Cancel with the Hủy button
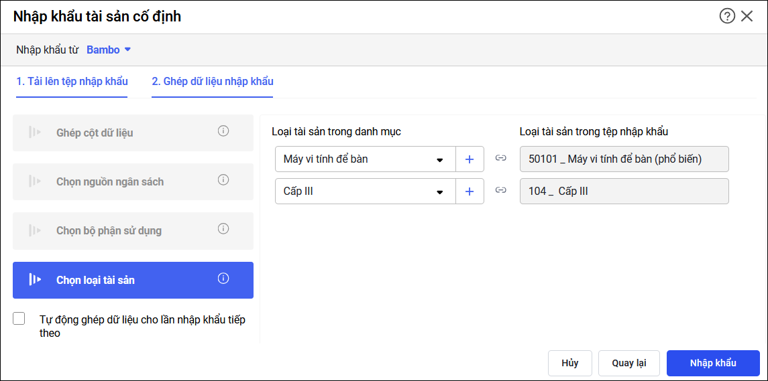768x381 pixels. 569,363
